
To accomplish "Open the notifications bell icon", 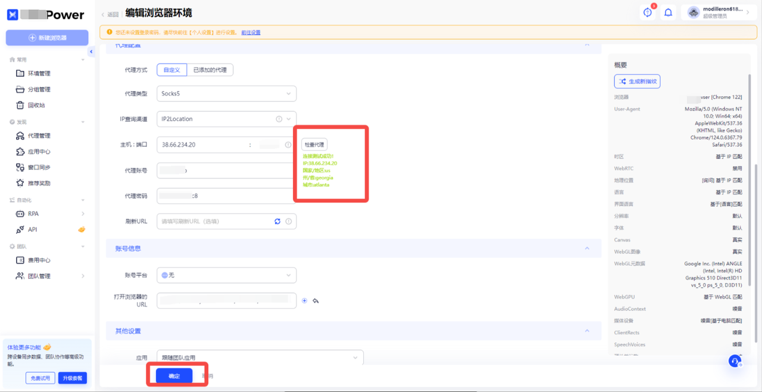I will [669, 12].
